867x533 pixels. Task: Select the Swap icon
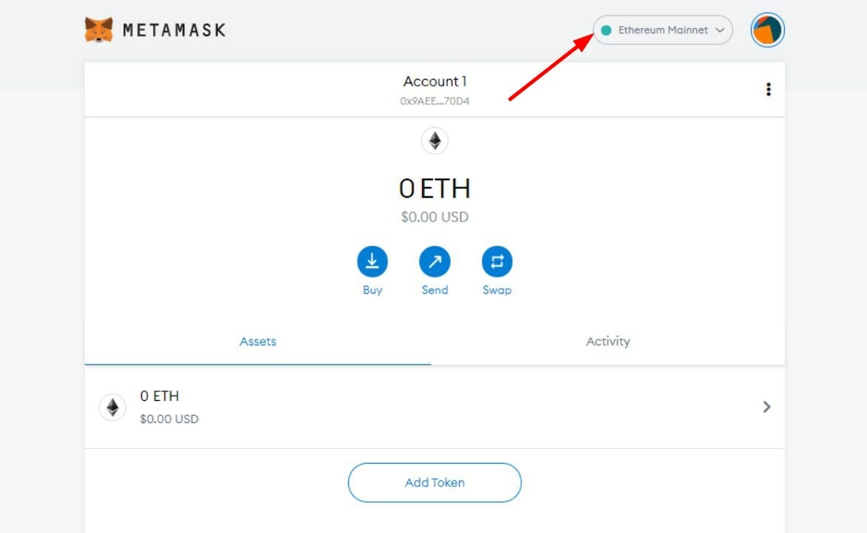pyautogui.click(x=497, y=261)
